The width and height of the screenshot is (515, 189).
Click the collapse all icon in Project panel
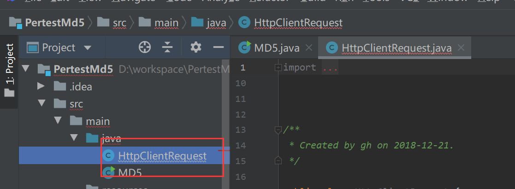pyautogui.click(x=167, y=47)
